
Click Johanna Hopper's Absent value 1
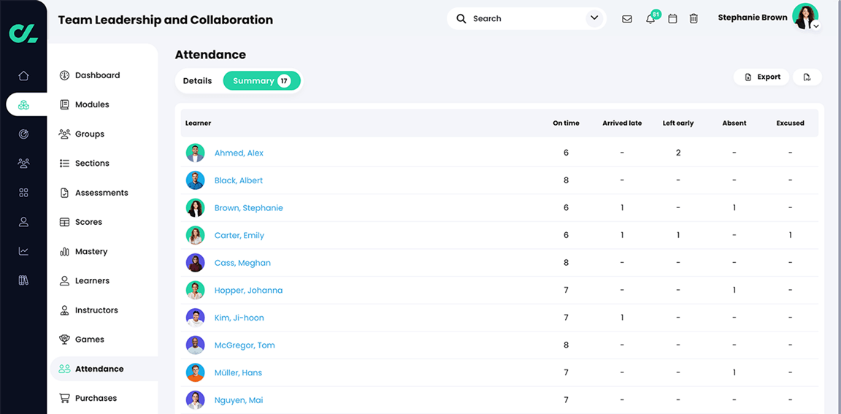point(734,290)
